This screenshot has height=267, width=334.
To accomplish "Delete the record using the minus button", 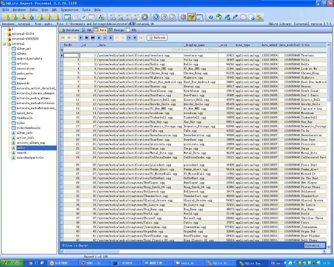I will coord(105,38).
